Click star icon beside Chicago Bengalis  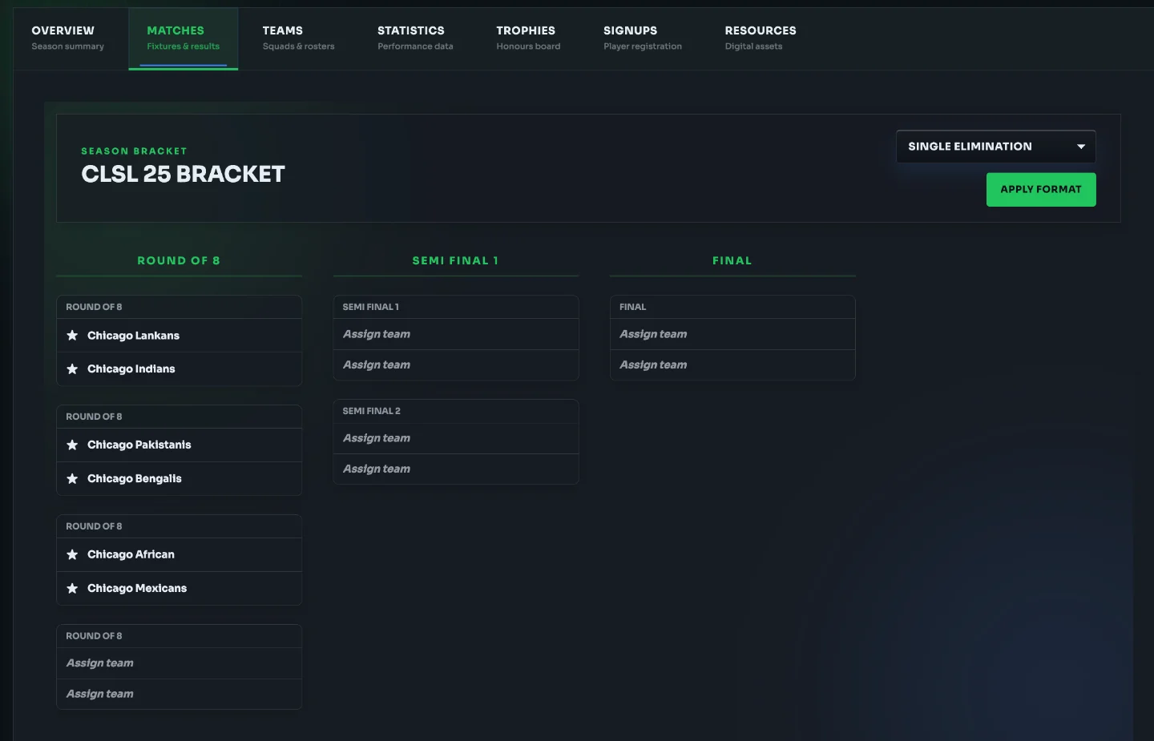click(x=72, y=479)
